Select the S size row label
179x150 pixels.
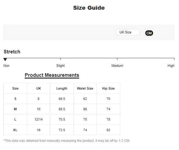[x=15, y=99]
